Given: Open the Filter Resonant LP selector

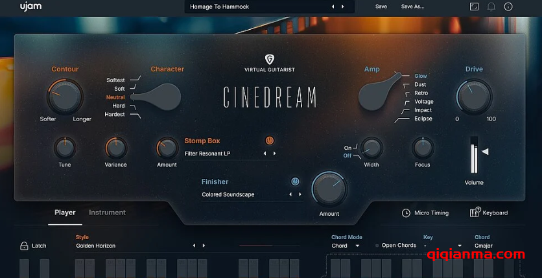Looking at the screenshot, I should pyautogui.click(x=207, y=154).
